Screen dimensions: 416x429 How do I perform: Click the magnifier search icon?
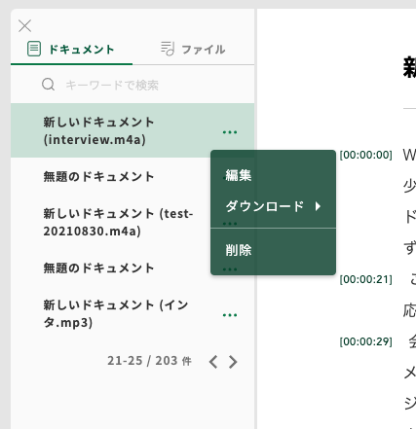point(48,85)
